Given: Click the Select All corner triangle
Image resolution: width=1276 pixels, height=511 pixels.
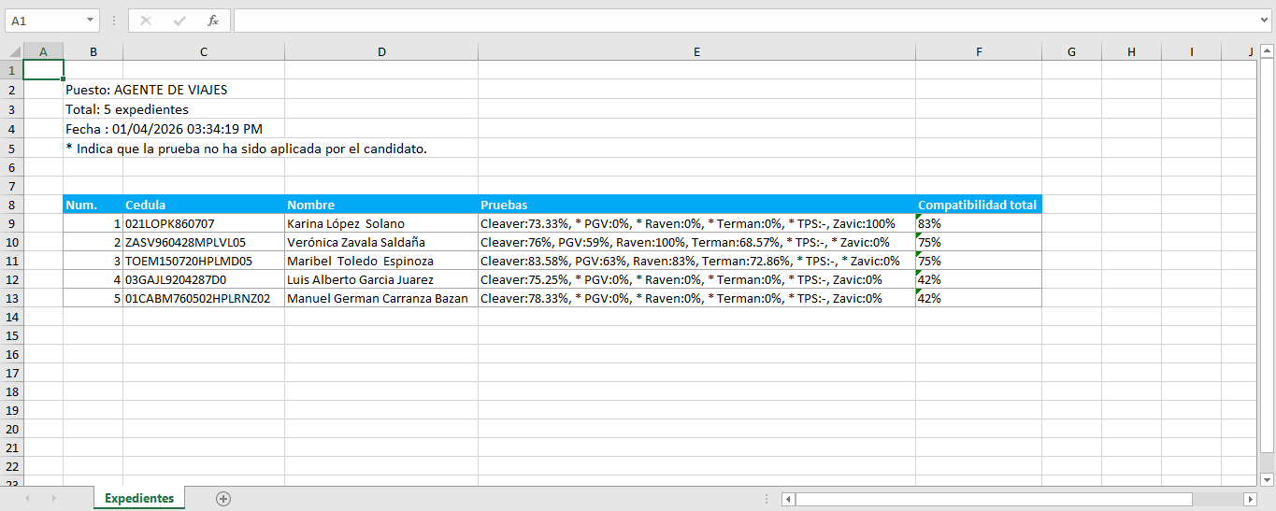Looking at the screenshot, I should point(12,52).
